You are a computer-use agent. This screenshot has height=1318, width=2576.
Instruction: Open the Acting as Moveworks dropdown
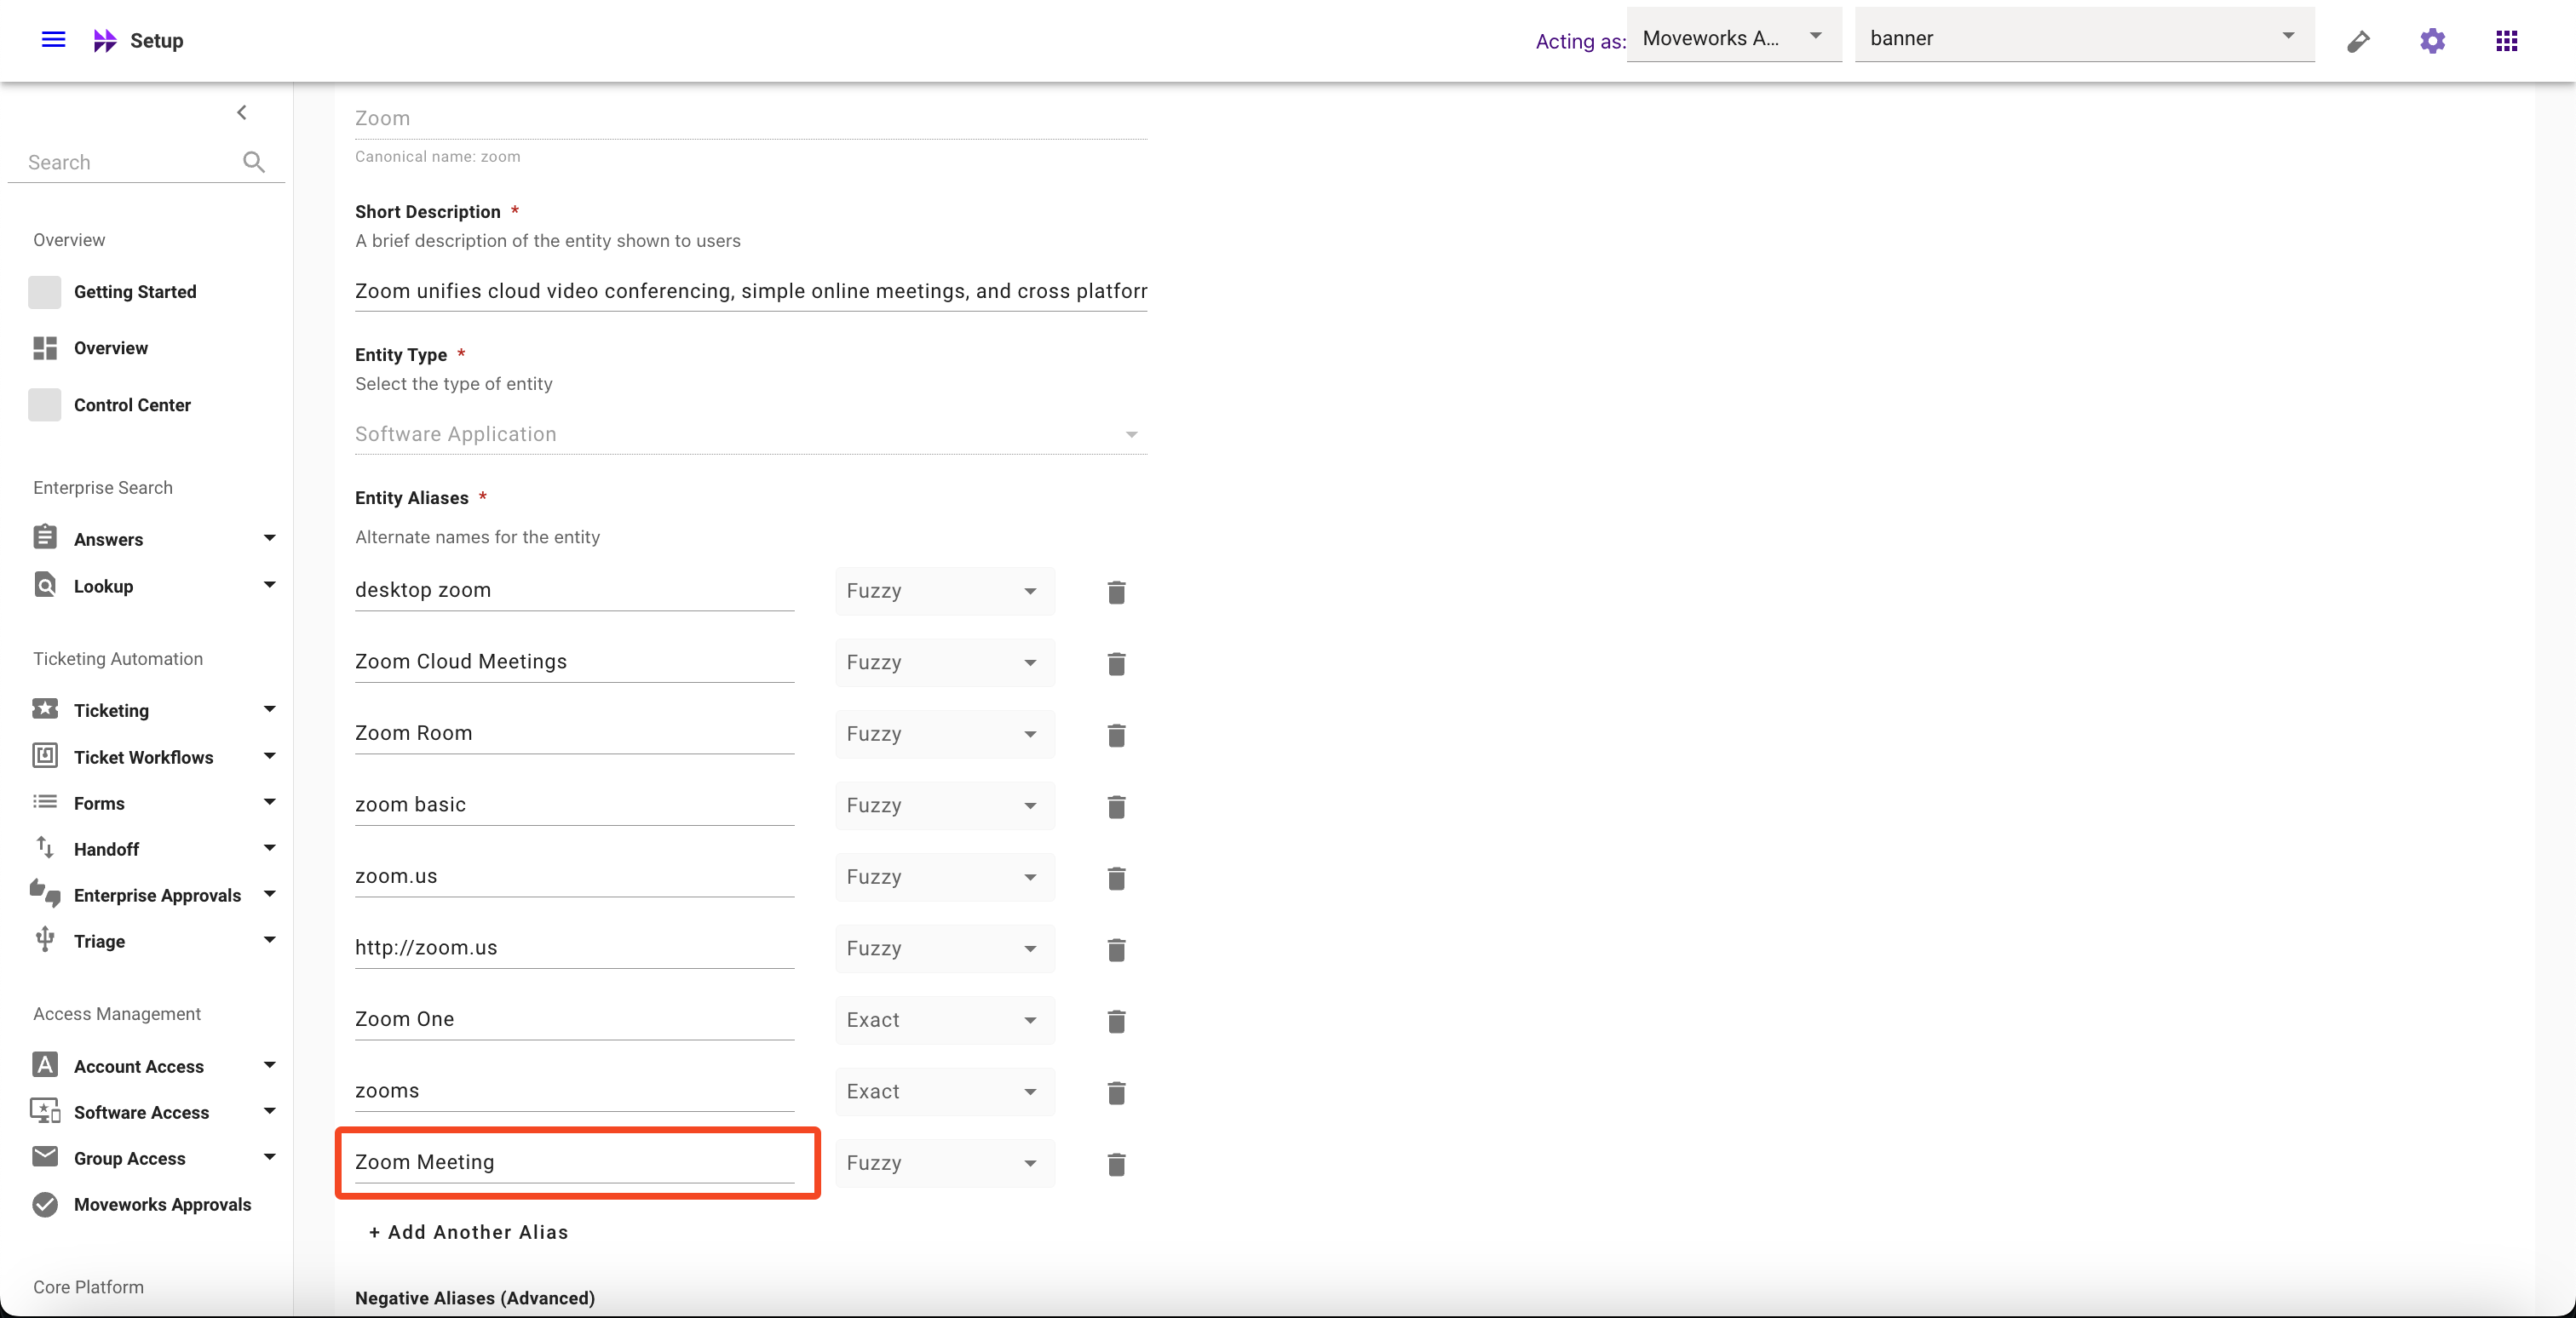pyautogui.click(x=1733, y=38)
